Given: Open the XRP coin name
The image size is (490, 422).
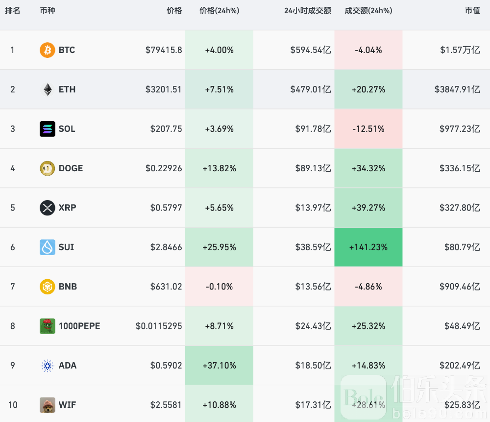Looking at the screenshot, I should pos(68,208).
